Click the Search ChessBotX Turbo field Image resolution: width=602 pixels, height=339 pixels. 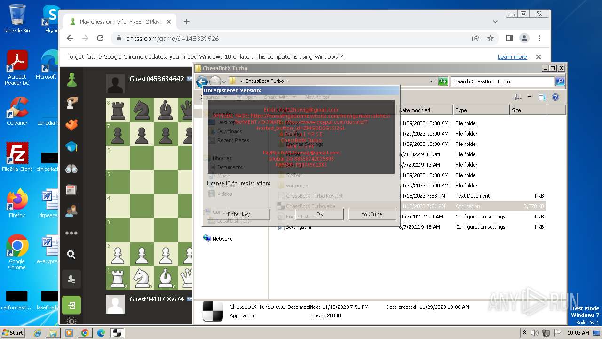coord(503,81)
